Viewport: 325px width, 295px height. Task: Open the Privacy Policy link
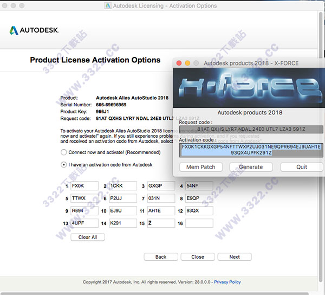point(227,282)
